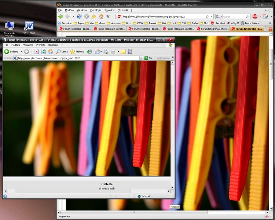This screenshot has width=275, height=220.
Task: Open the Torrent bookmark folder in Firefox
Action: [x=151, y=23]
